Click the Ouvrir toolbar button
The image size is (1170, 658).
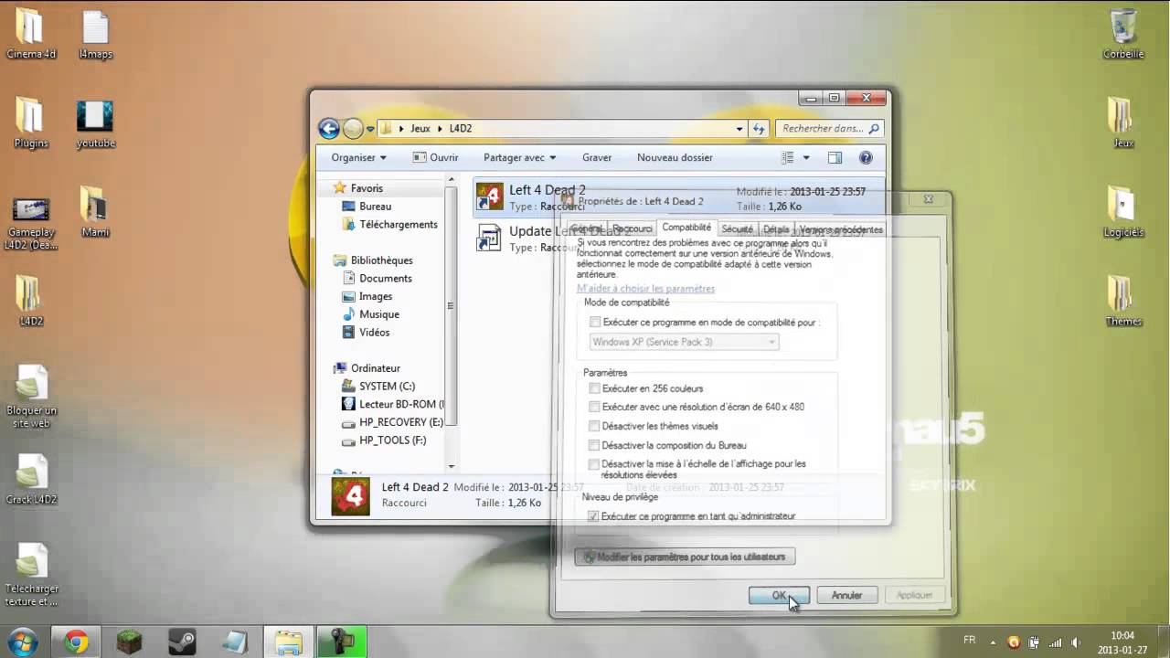point(435,157)
